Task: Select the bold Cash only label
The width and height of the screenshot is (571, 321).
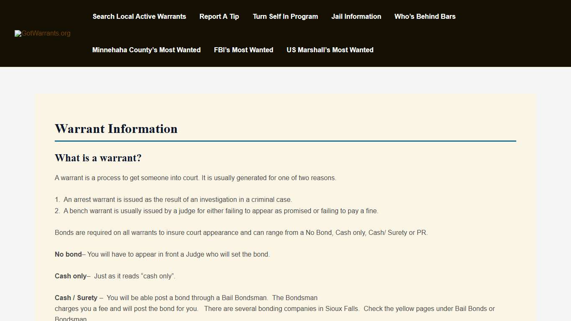Action: pos(70,276)
